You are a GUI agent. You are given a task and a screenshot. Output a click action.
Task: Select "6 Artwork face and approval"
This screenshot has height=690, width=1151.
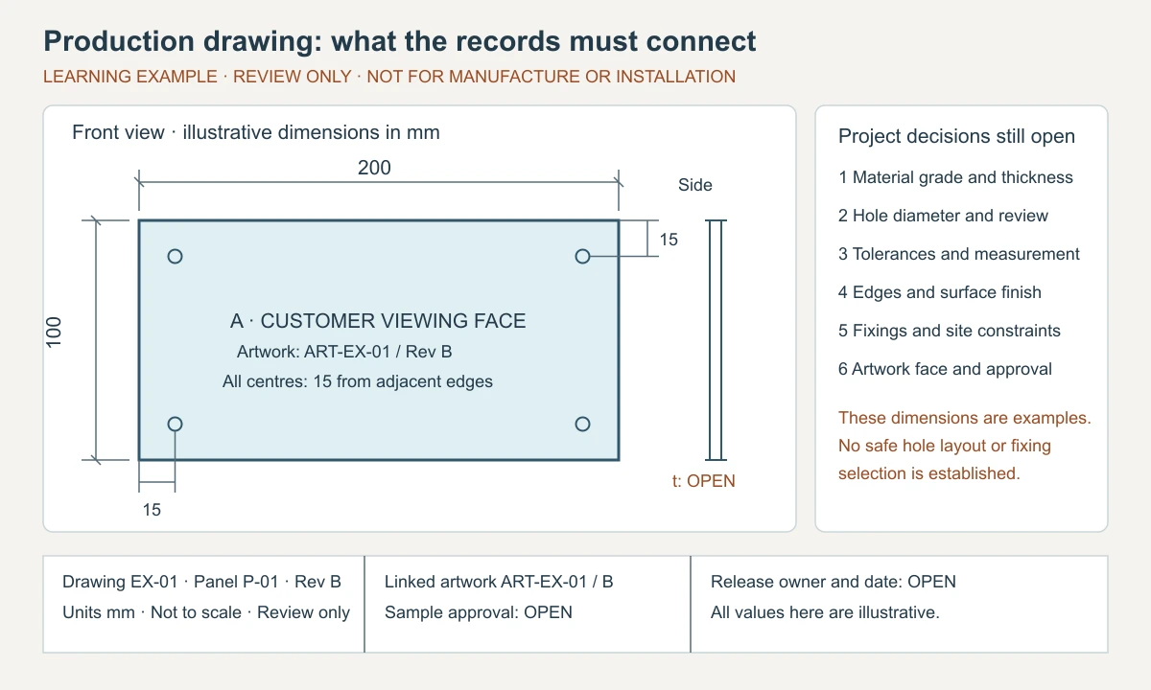(945, 369)
